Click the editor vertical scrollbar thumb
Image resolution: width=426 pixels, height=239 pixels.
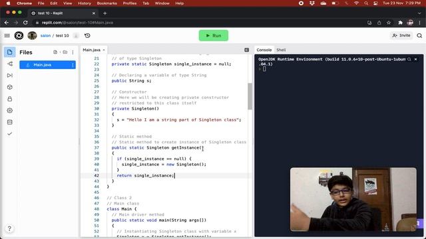click(250, 96)
